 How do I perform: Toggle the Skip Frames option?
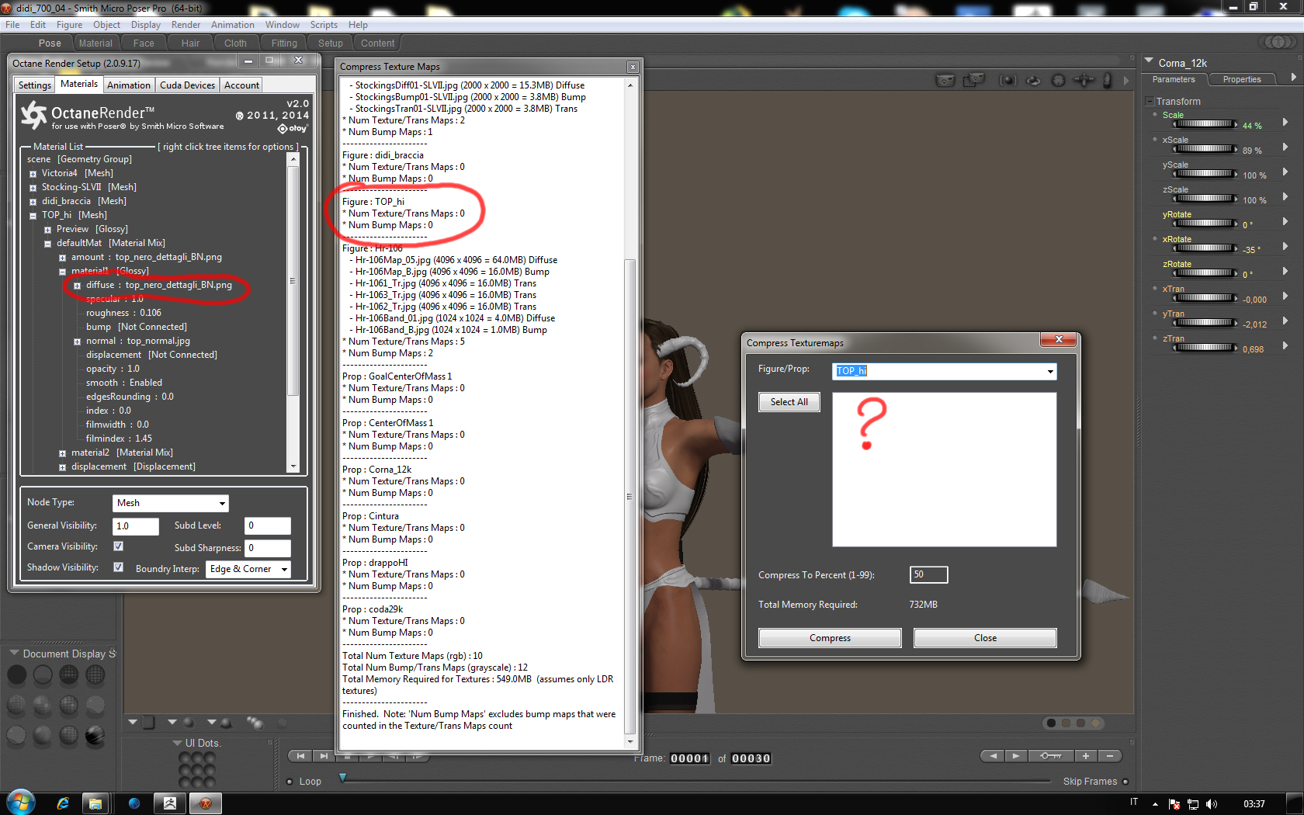tap(1125, 782)
